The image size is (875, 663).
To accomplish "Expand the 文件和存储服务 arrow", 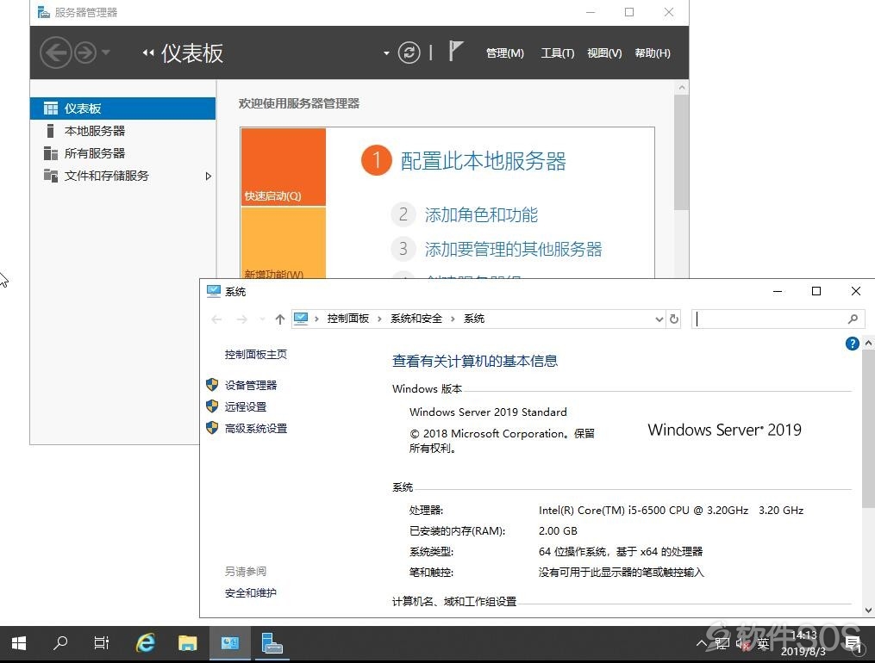I will pyautogui.click(x=208, y=176).
